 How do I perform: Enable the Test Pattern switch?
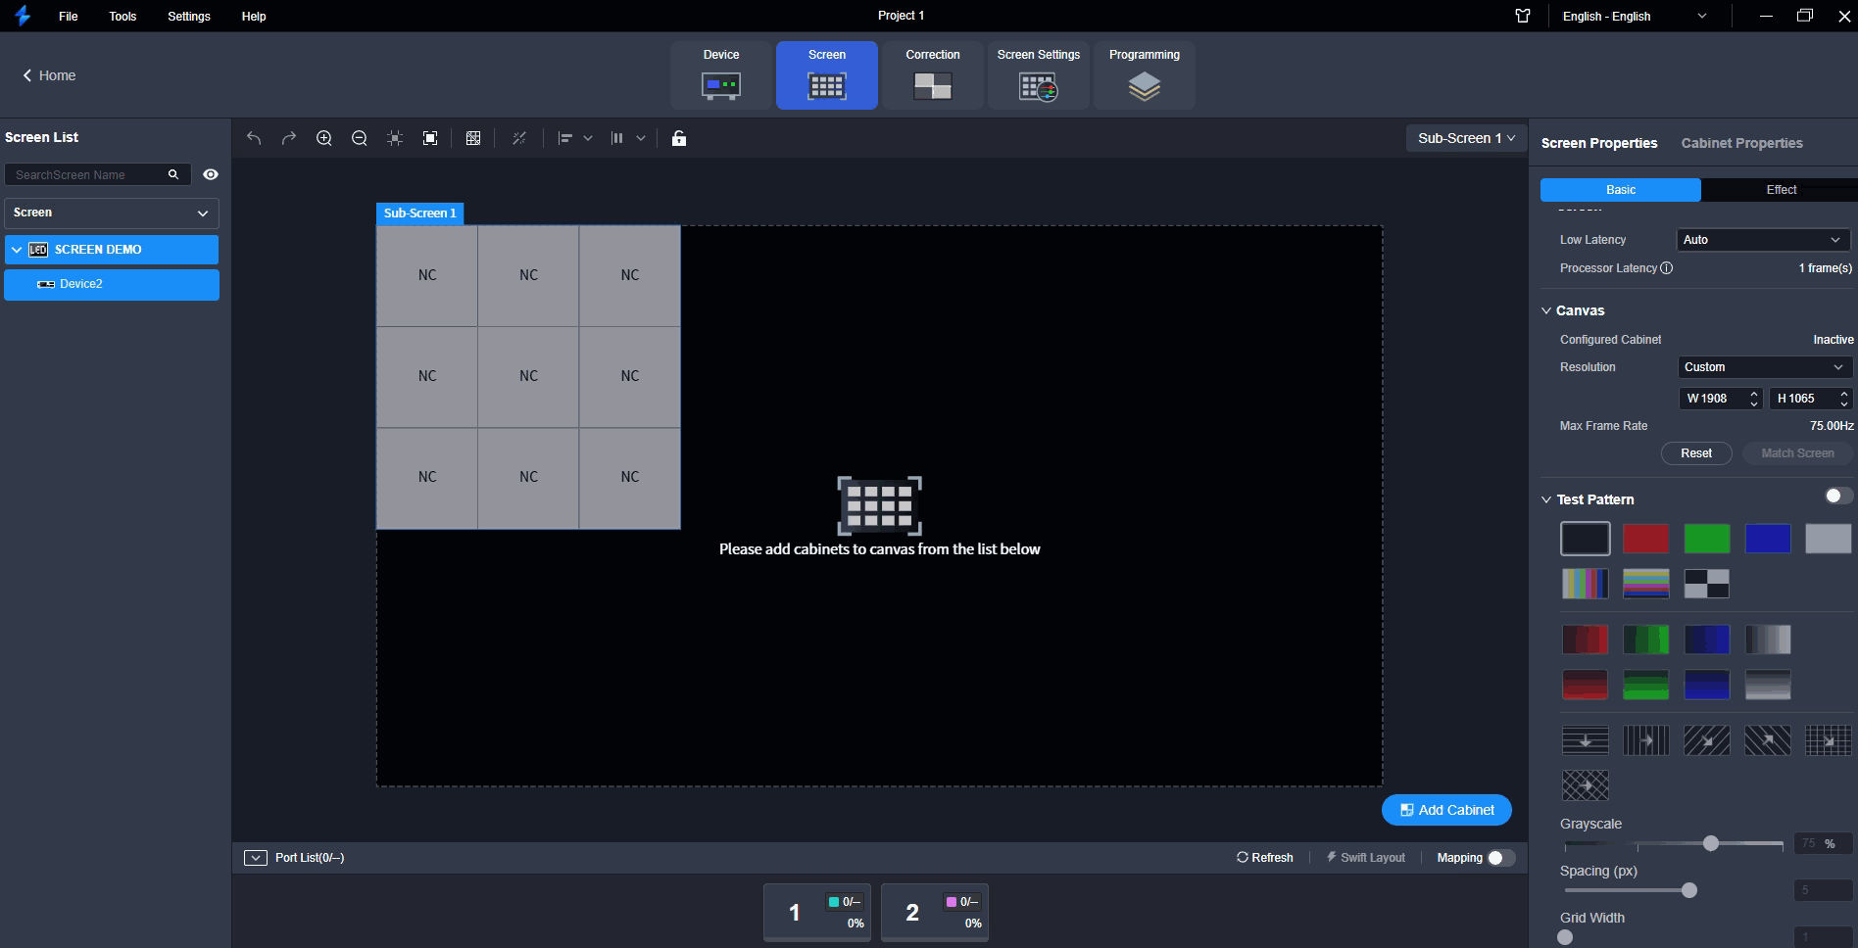tap(1838, 497)
